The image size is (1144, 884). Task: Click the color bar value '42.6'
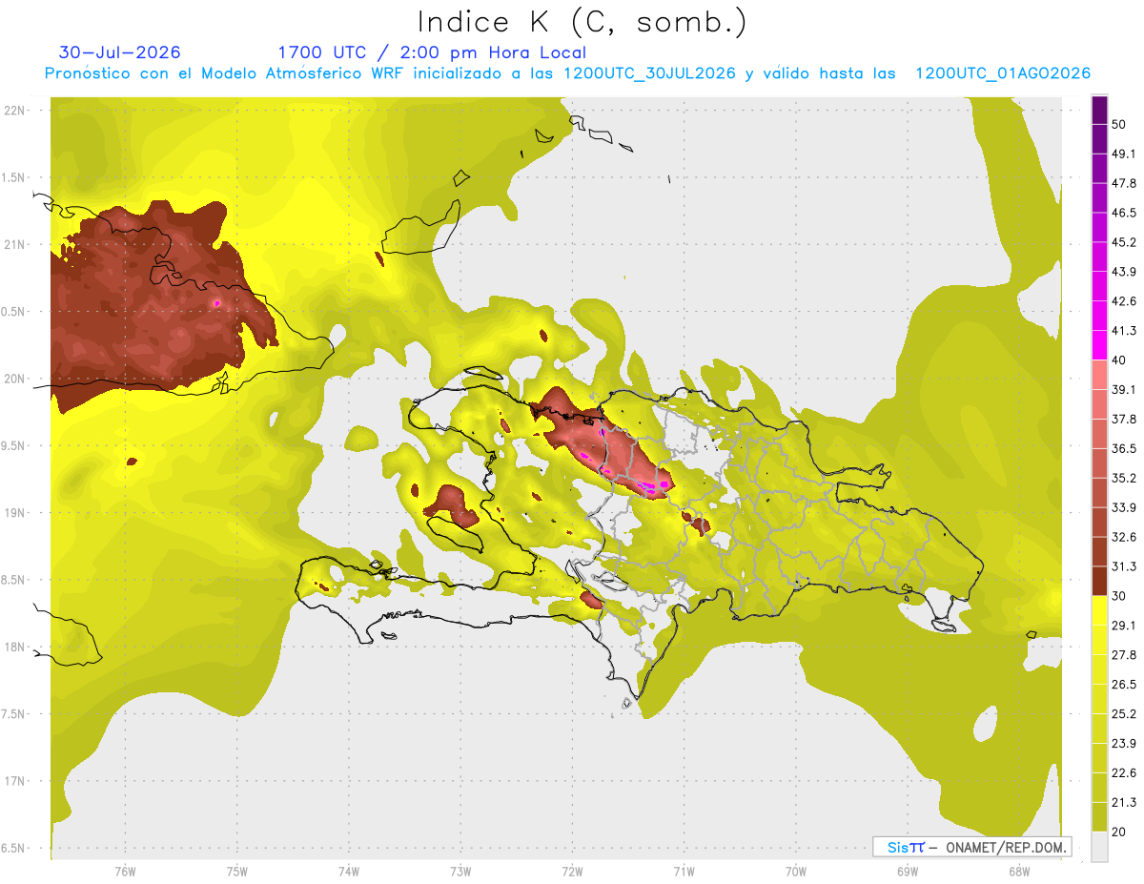tap(1124, 301)
